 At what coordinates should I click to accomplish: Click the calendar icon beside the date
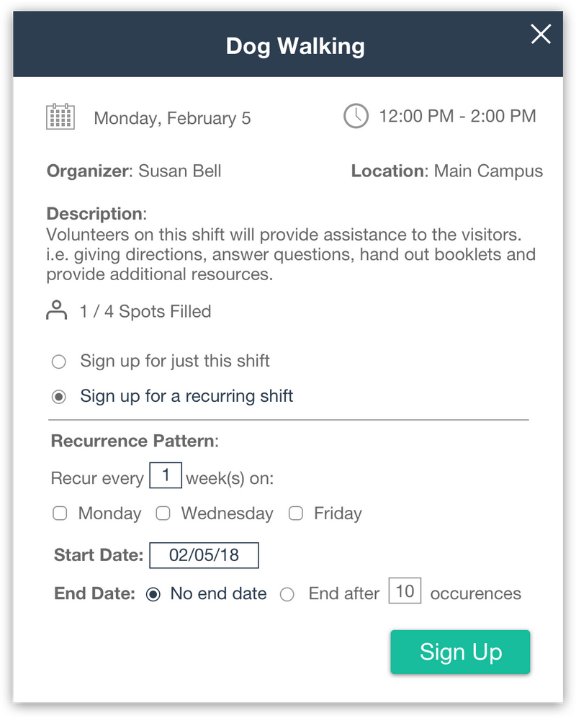[x=60, y=117]
